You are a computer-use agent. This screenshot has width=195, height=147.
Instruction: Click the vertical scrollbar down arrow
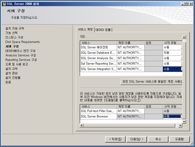[184, 122]
